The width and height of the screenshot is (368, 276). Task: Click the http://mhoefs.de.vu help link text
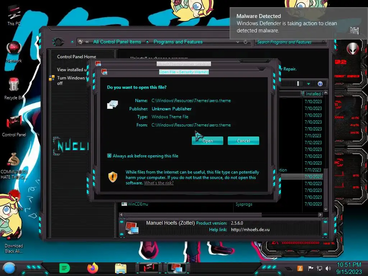tap(250, 230)
